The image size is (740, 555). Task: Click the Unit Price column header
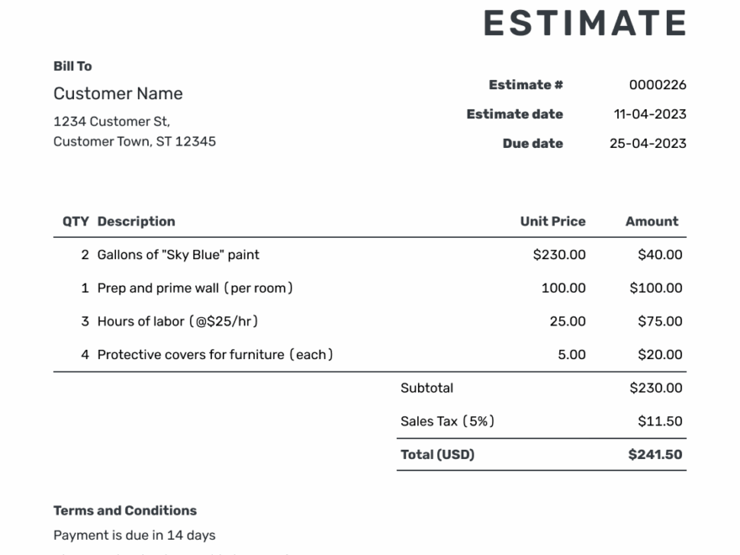coord(552,221)
